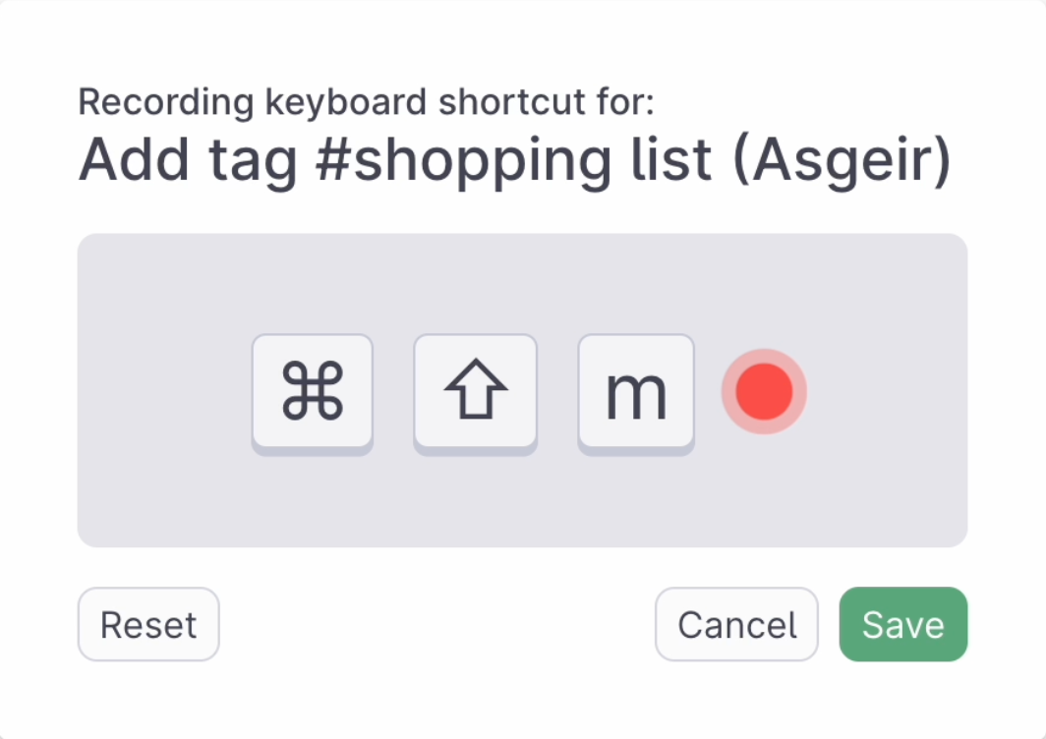Select the ⌘ modifier key in the combination
Screen dimensions: 1046x739
point(313,393)
